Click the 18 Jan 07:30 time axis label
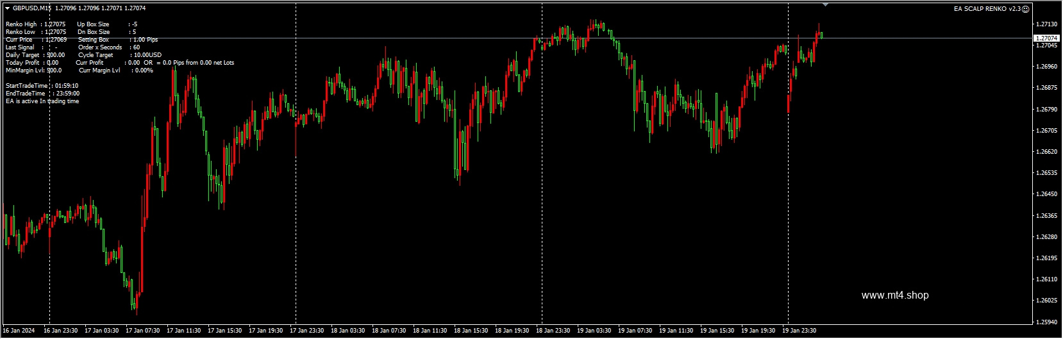This screenshot has height=339, width=1063. click(389, 331)
